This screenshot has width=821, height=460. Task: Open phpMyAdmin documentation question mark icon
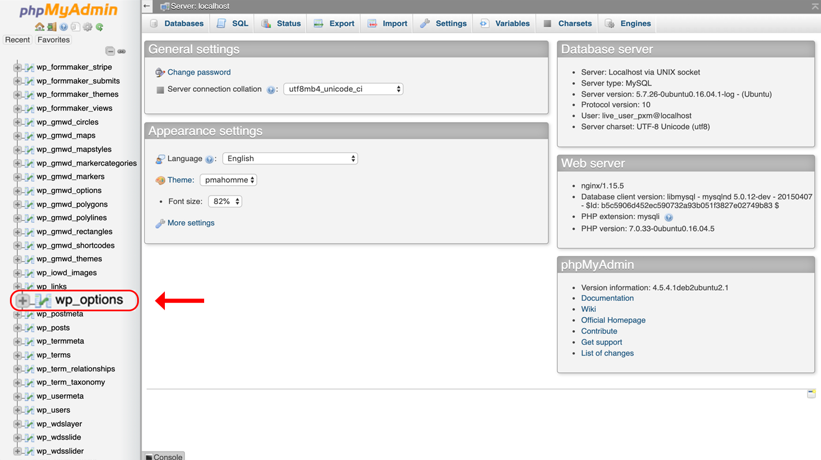[x=64, y=27]
